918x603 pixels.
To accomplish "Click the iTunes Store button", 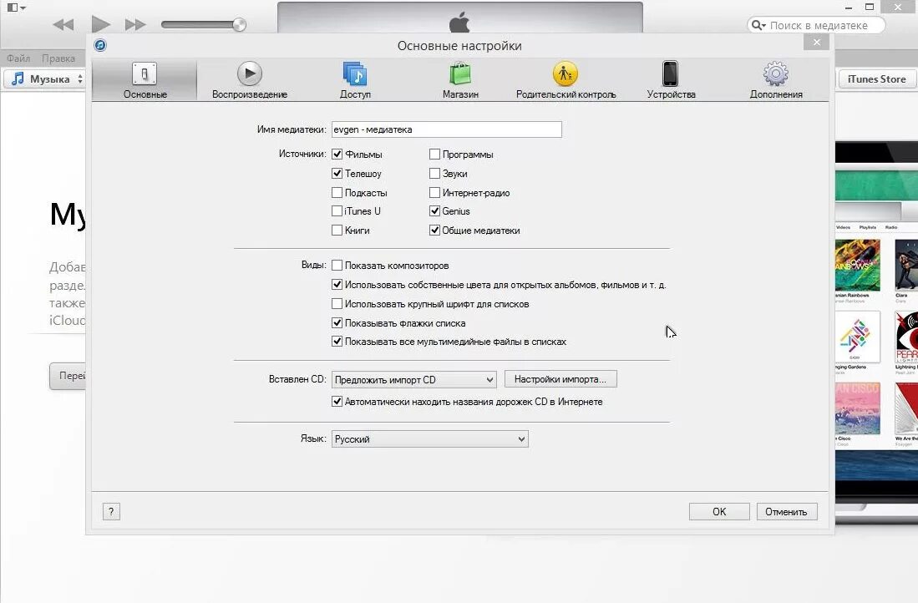I will 876,79.
